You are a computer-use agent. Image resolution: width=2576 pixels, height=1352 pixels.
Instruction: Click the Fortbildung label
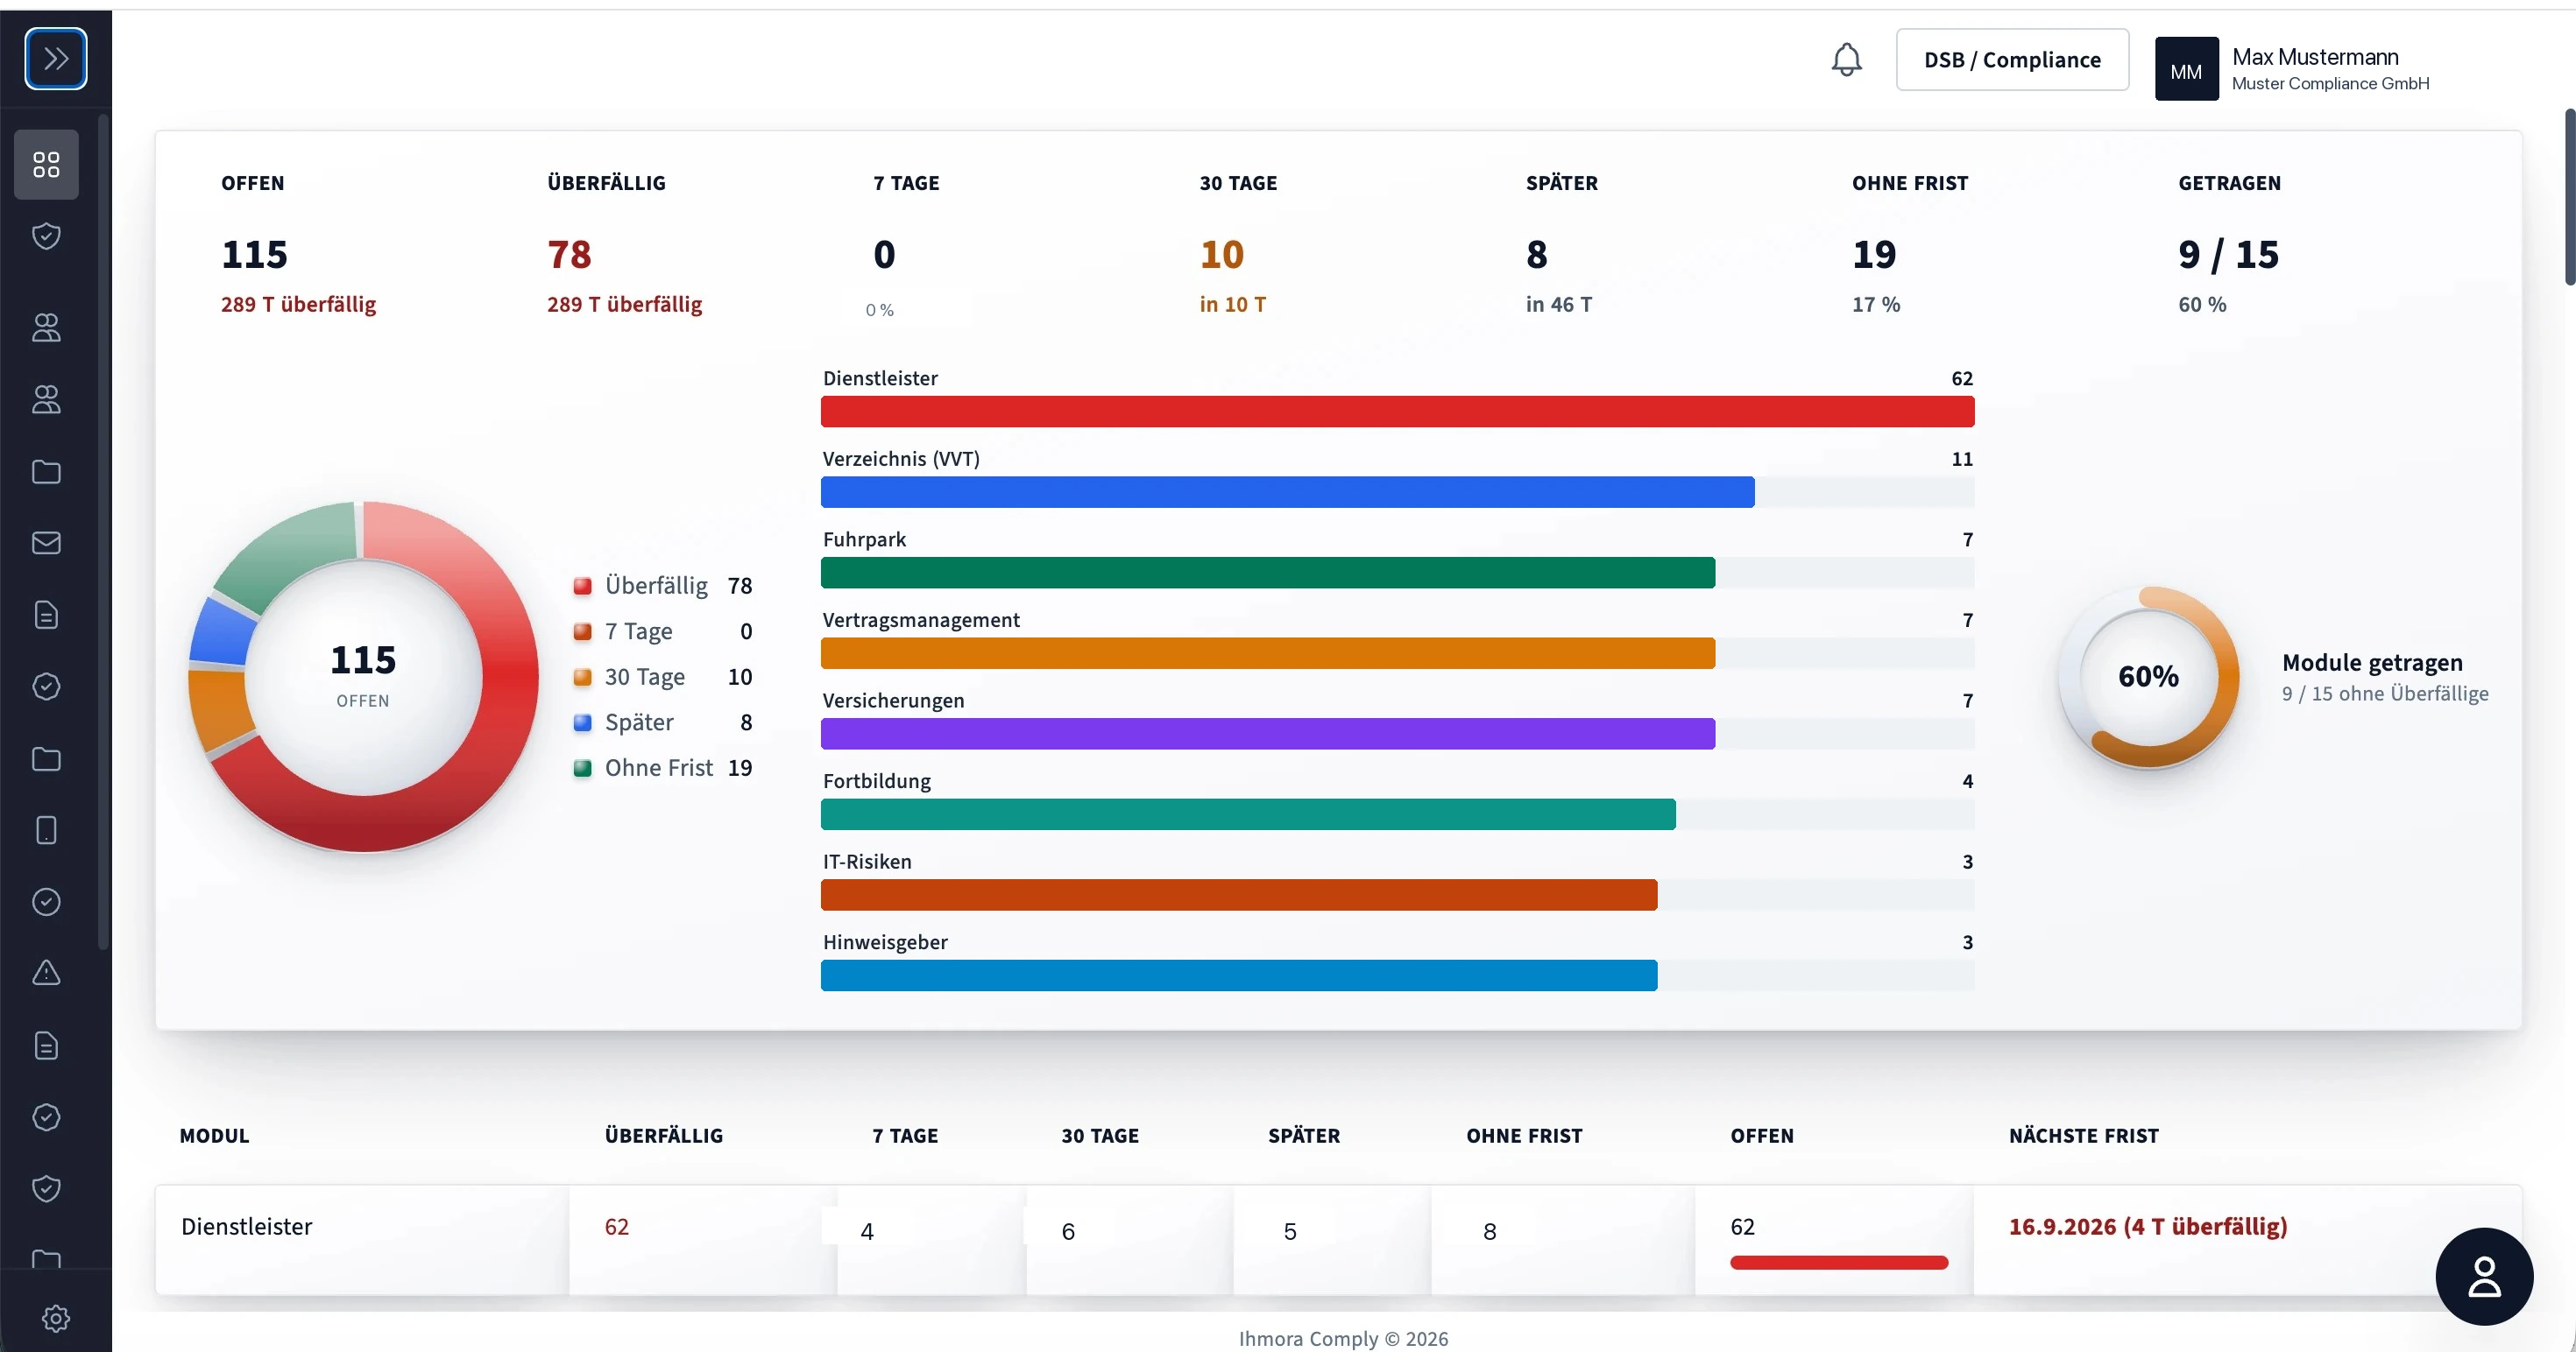pyautogui.click(x=876, y=780)
